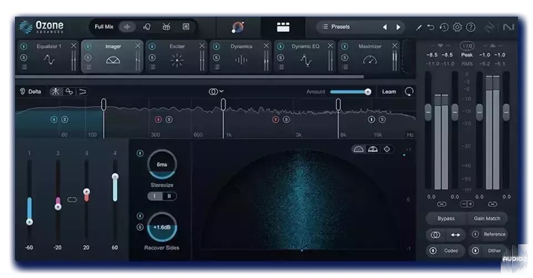Remove the Maximizer module

pos(394,46)
